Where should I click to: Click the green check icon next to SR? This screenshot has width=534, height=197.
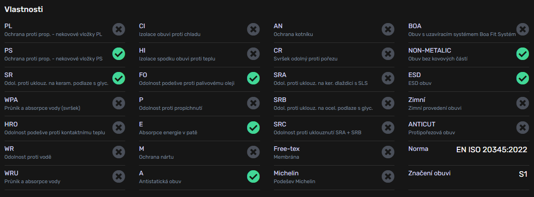coord(119,78)
